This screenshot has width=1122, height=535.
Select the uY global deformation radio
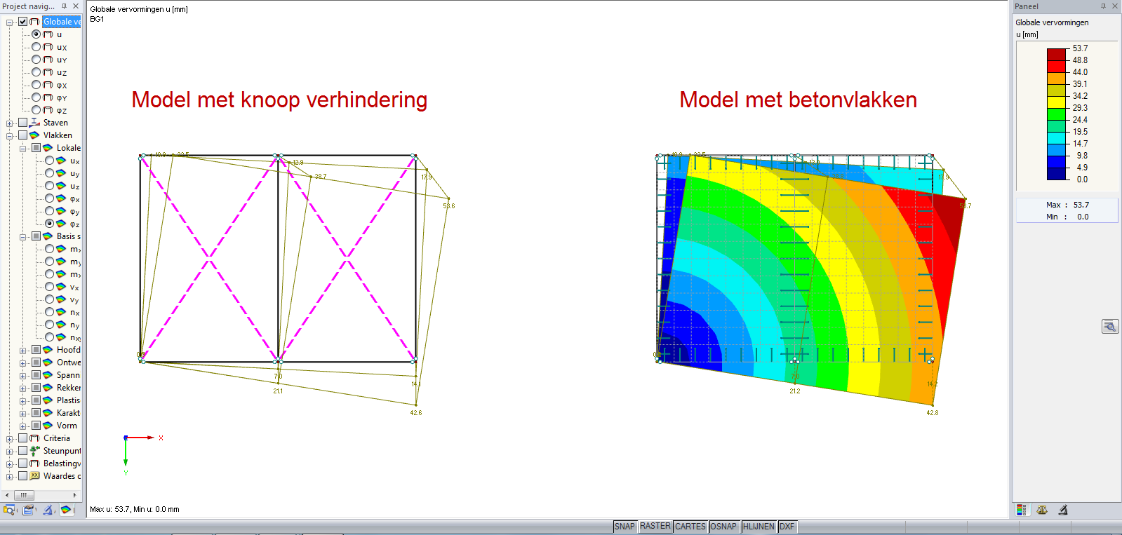click(36, 60)
